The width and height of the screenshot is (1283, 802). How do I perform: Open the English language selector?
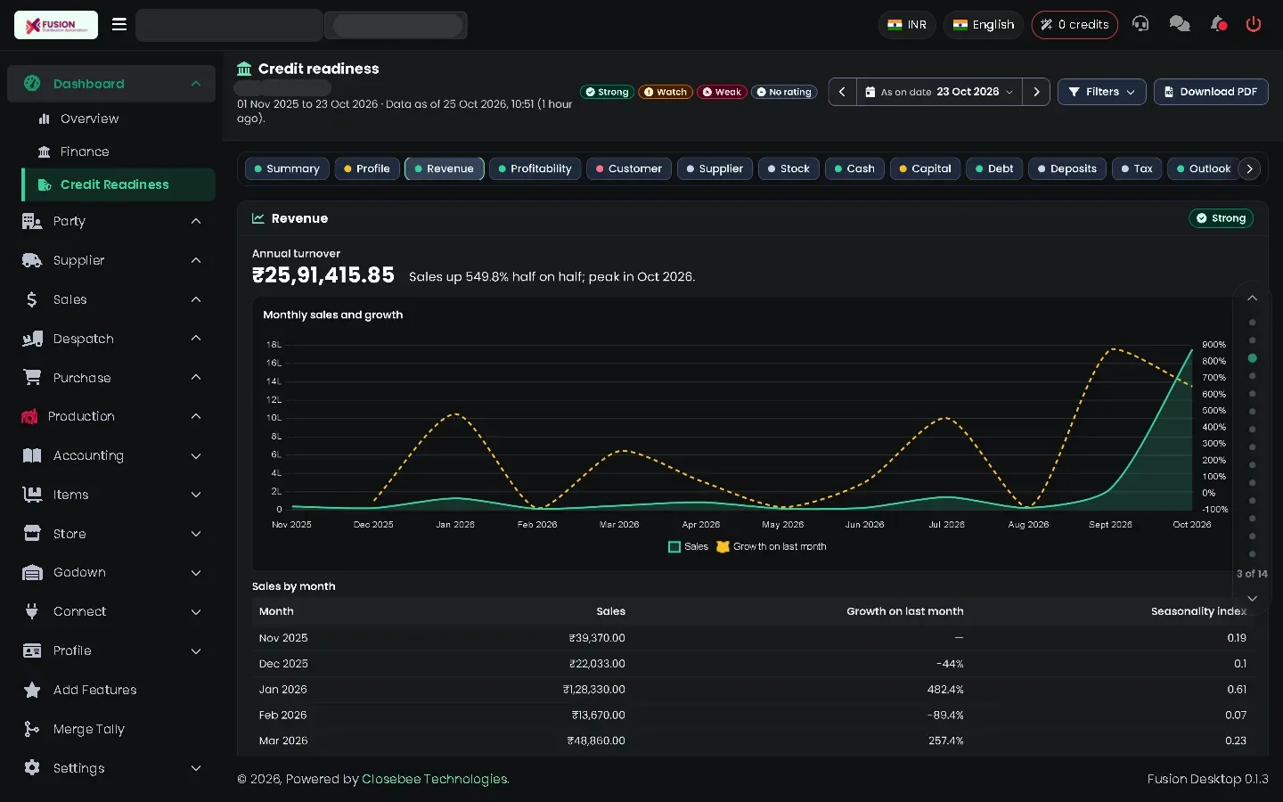coord(984,25)
